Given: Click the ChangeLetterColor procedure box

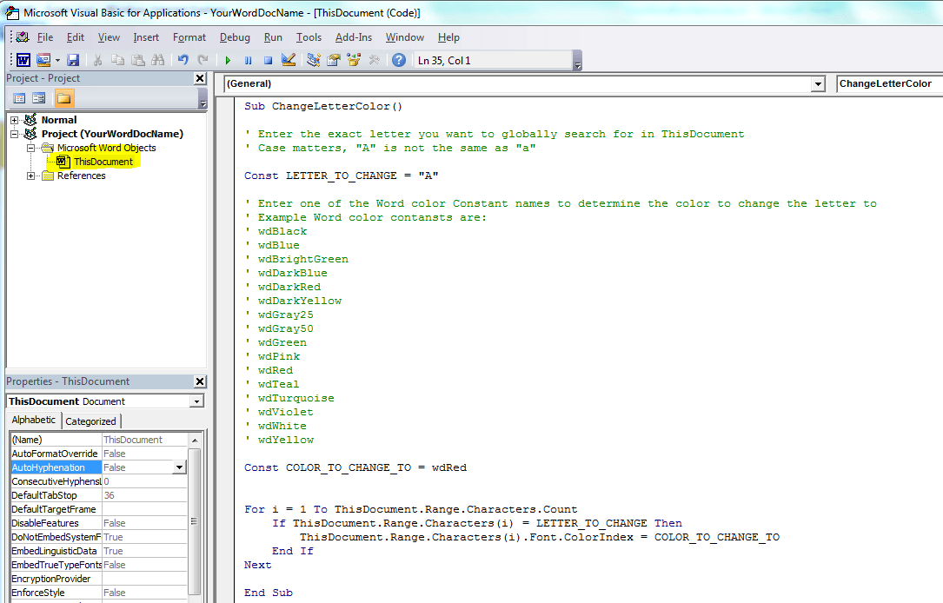Looking at the screenshot, I should tap(889, 83).
